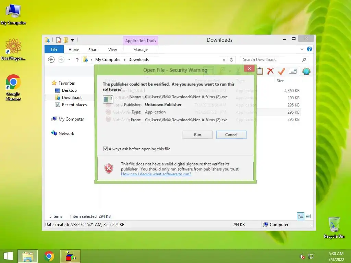Expand the address bar history dropdown
351x263 pixels.
click(224, 60)
